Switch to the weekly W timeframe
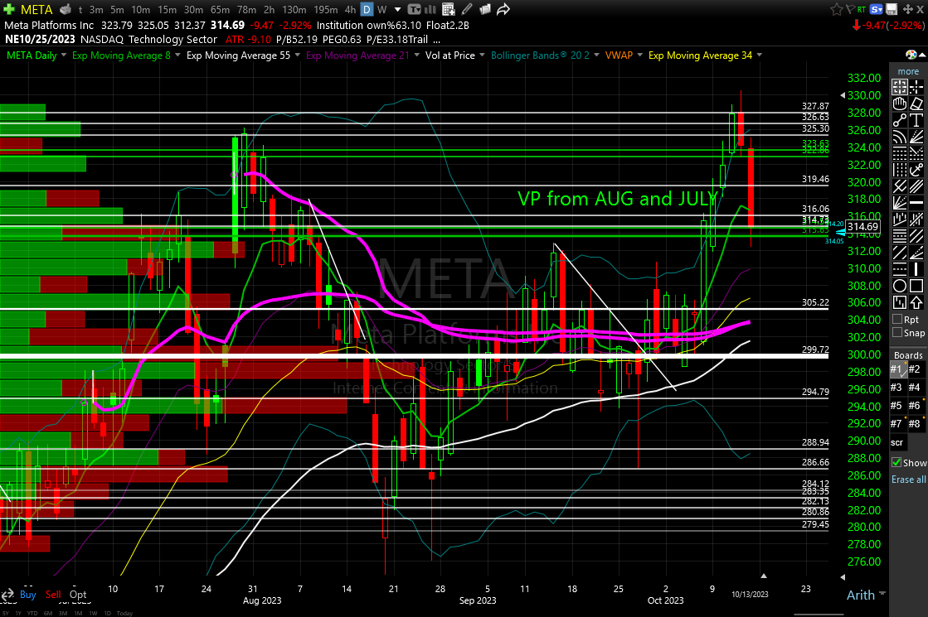 coord(381,10)
